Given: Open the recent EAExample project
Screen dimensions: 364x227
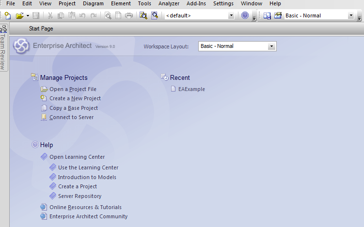Looking at the screenshot, I should [191, 89].
